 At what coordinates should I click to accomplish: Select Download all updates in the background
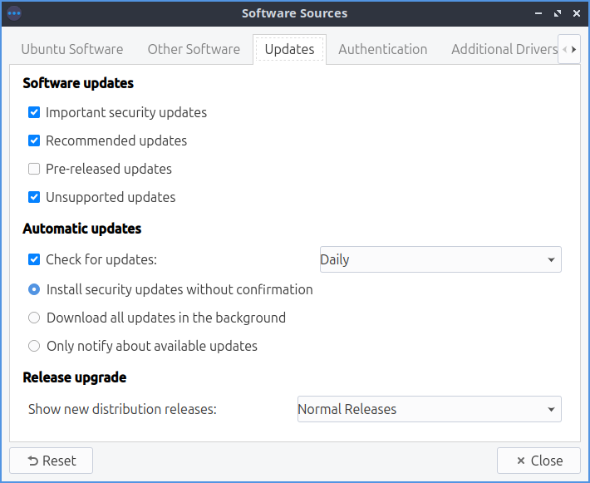point(34,318)
